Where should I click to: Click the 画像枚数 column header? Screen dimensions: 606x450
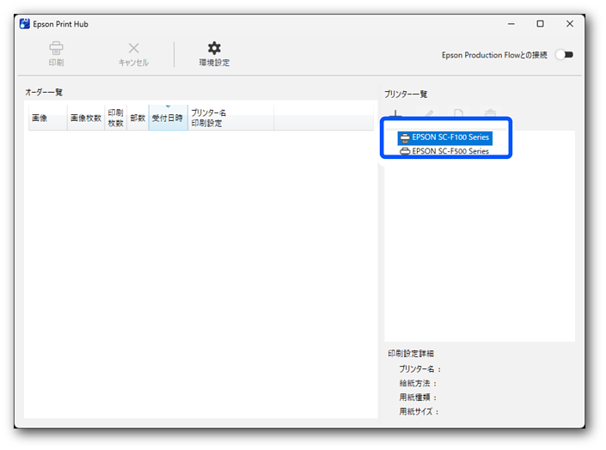click(86, 119)
